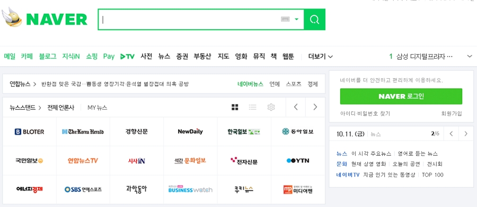This screenshot has width=477, height=207.
Task: Open 사전 dictionary link
Action: [146, 57]
